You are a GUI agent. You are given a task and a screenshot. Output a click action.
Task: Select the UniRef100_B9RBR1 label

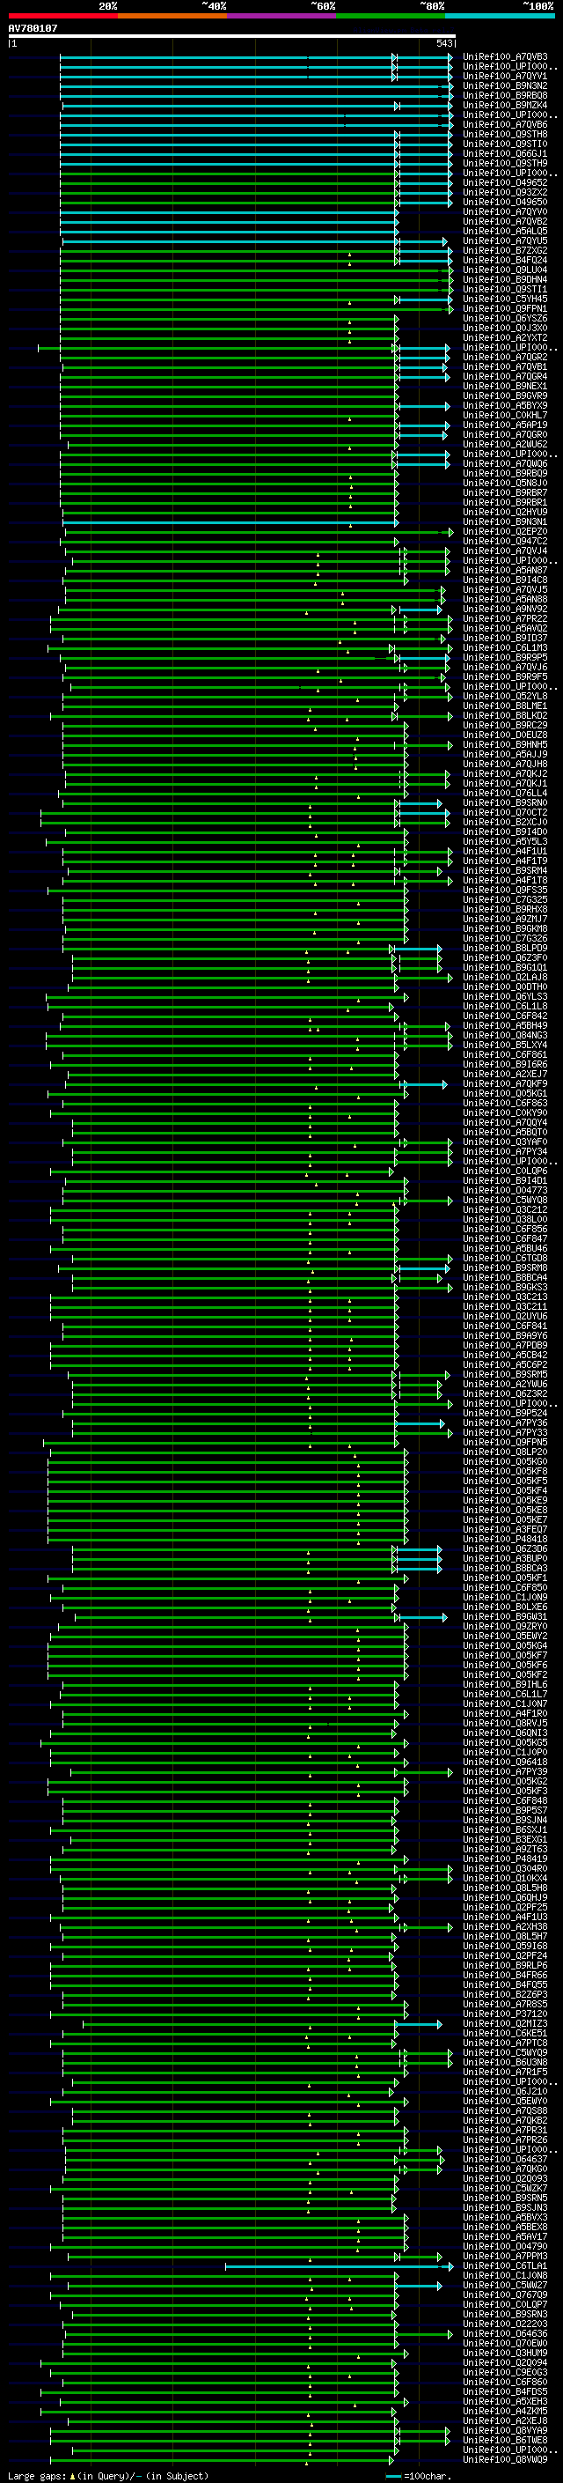505,503
